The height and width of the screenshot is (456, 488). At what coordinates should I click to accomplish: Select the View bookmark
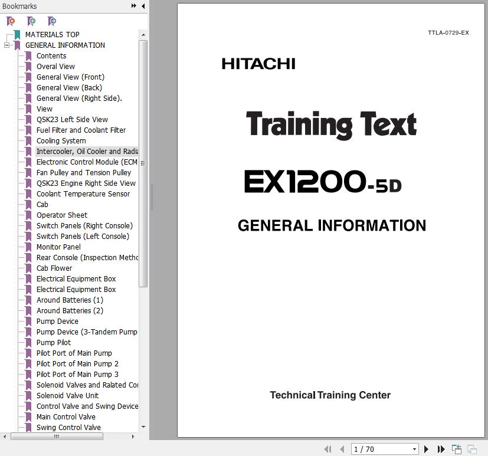(44, 109)
